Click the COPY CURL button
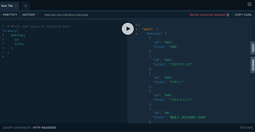 (243, 15)
